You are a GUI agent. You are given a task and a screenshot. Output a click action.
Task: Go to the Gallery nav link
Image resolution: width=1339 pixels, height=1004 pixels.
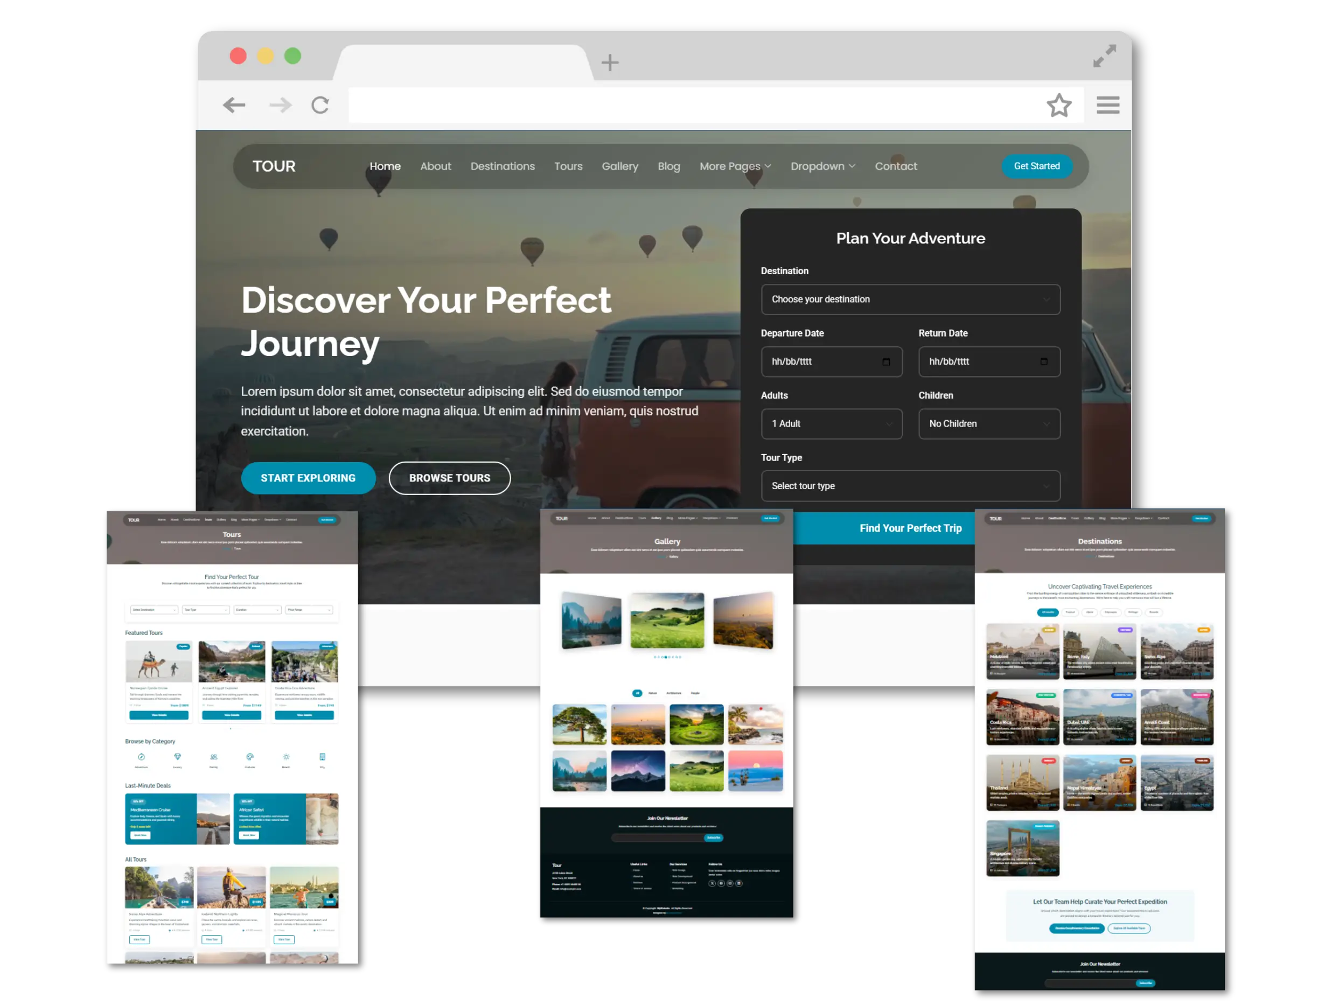619,166
